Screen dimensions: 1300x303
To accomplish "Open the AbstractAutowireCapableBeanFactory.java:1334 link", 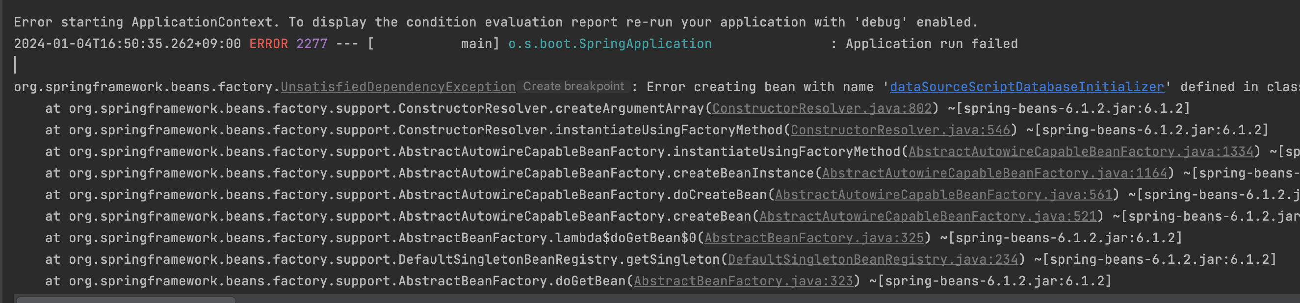I will 1081,152.
